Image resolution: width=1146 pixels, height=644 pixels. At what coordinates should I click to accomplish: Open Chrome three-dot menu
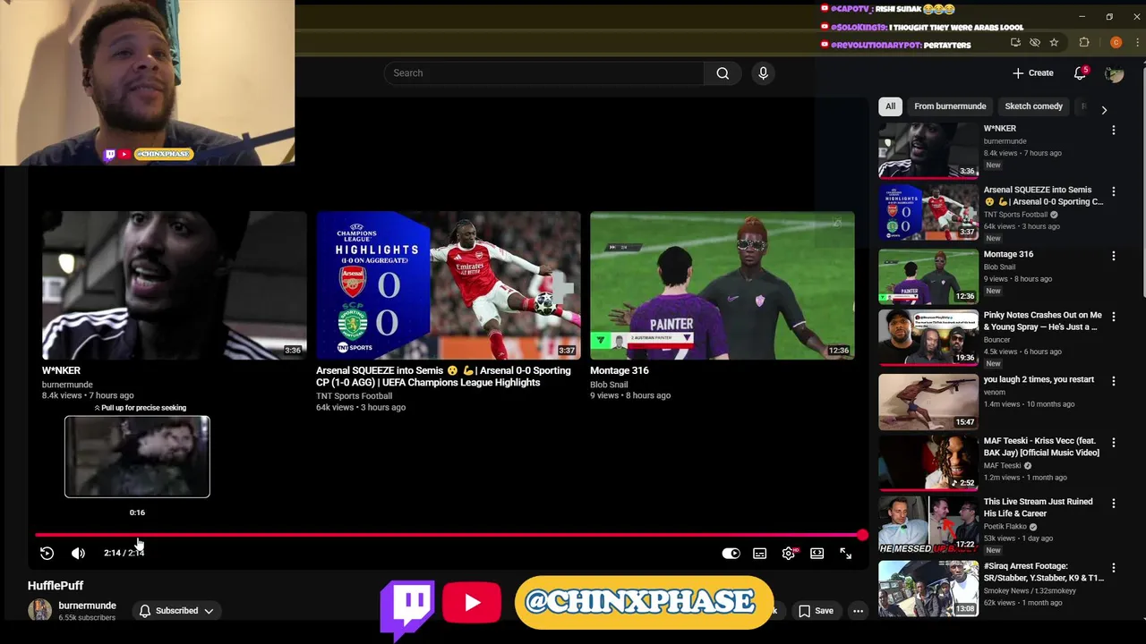[x=1137, y=42]
